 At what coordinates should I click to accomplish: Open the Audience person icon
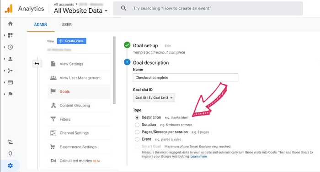click(10, 59)
